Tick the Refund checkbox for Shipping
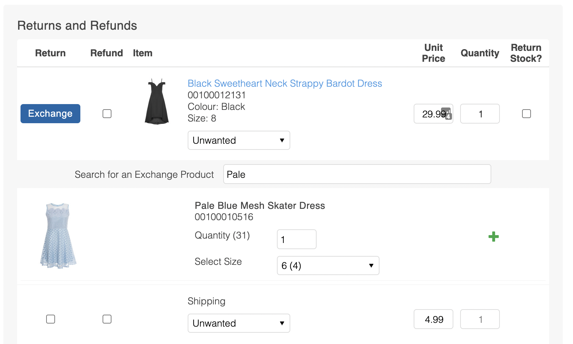Viewport: 573px width, 344px height. (x=107, y=319)
